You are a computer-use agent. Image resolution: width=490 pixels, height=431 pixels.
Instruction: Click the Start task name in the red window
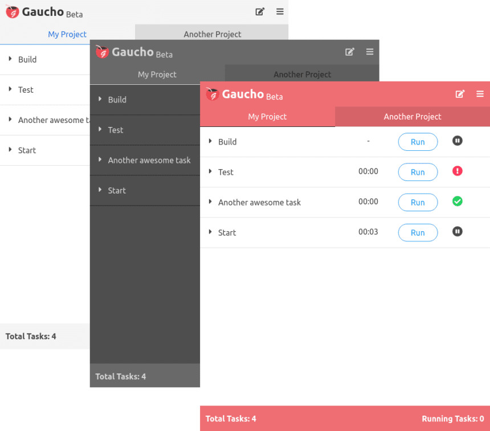227,233
